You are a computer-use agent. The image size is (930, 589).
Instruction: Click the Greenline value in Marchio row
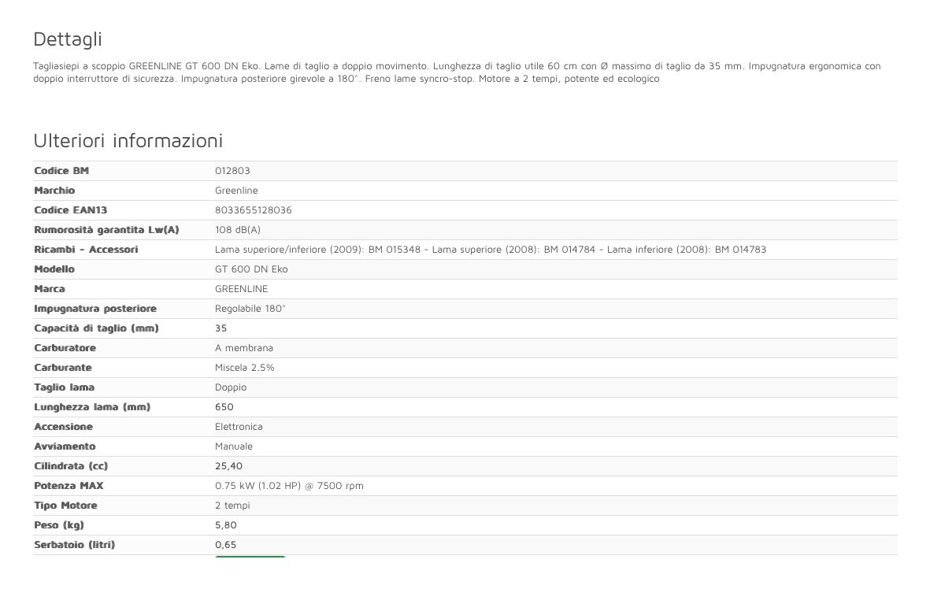coord(236,191)
